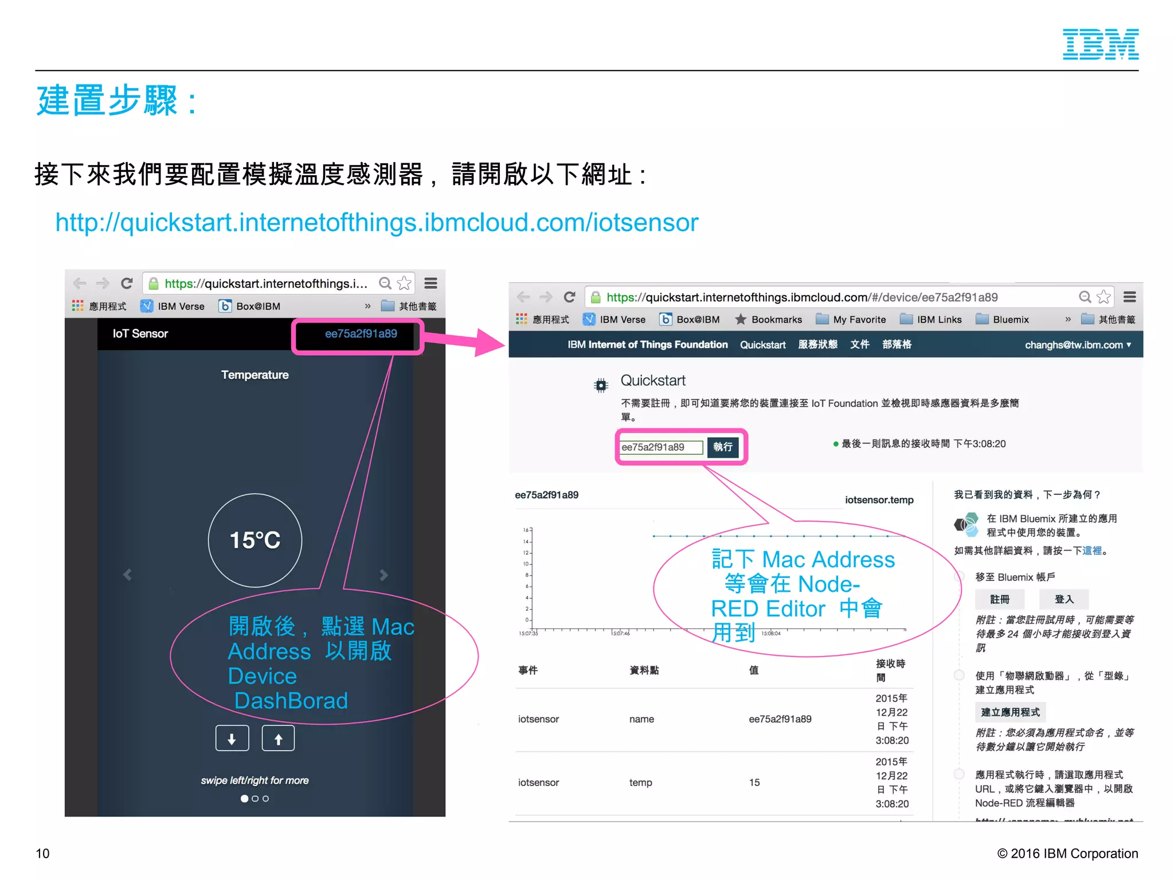Click the 登入 button
The width and height of the screenshot is (1174, 880).
(x=1064, y=599)
